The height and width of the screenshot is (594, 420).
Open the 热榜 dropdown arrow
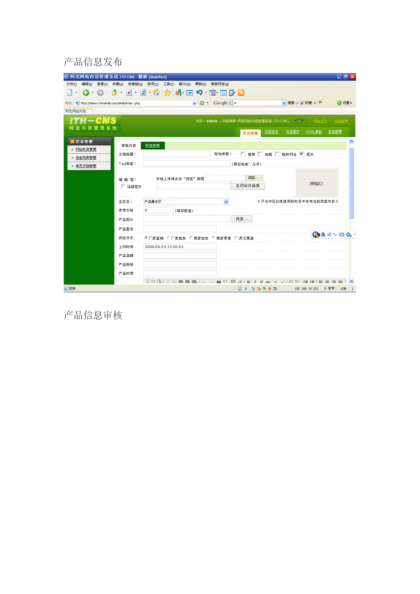[x=315, y=103]
